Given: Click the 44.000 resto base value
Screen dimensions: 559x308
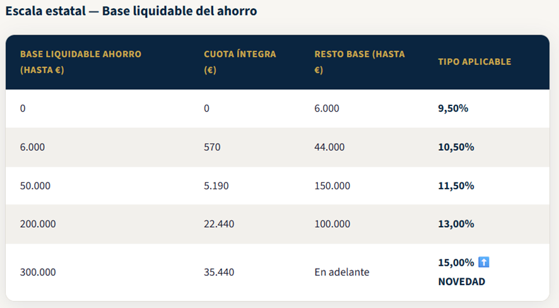Looking at the screenshot, I should point(329,147).
